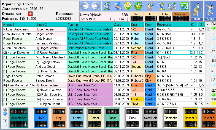Click the film reel with green checkmark icon

click(x=128, y=6)
